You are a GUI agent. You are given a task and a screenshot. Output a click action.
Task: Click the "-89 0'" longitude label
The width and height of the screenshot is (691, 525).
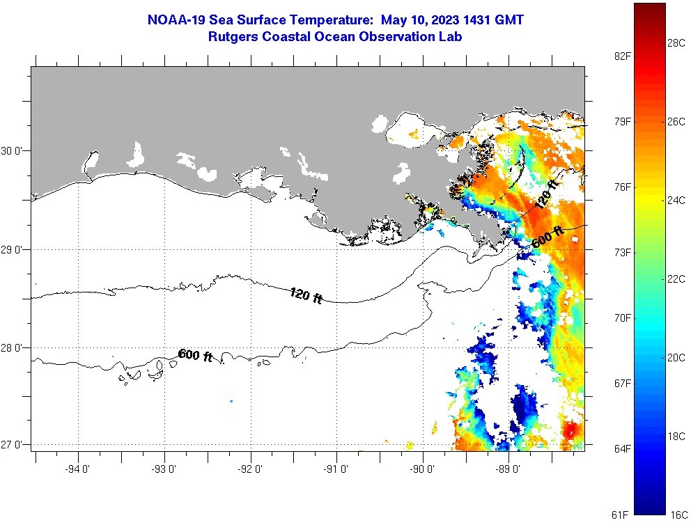pos(508,469)
